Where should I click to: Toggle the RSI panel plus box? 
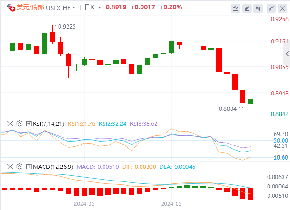(29, 123)
